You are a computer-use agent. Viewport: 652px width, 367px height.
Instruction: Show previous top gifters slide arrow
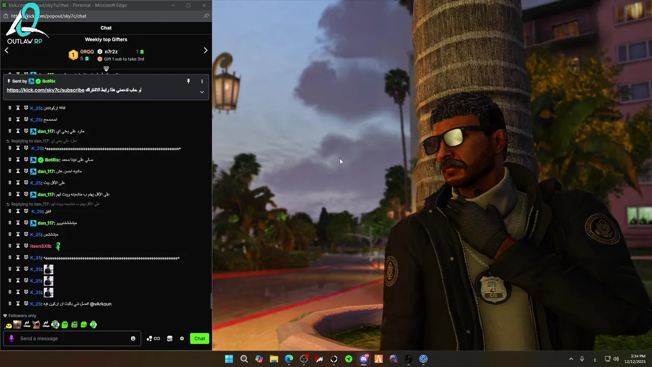(7, 50)
